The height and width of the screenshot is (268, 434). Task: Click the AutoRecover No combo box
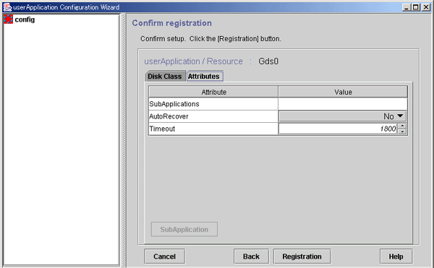pos(342,116)
